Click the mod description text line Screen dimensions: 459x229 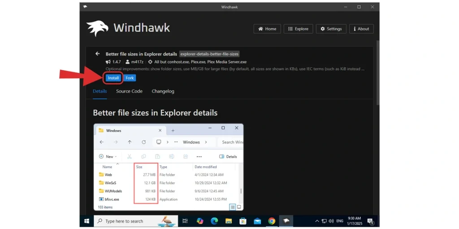235,69
